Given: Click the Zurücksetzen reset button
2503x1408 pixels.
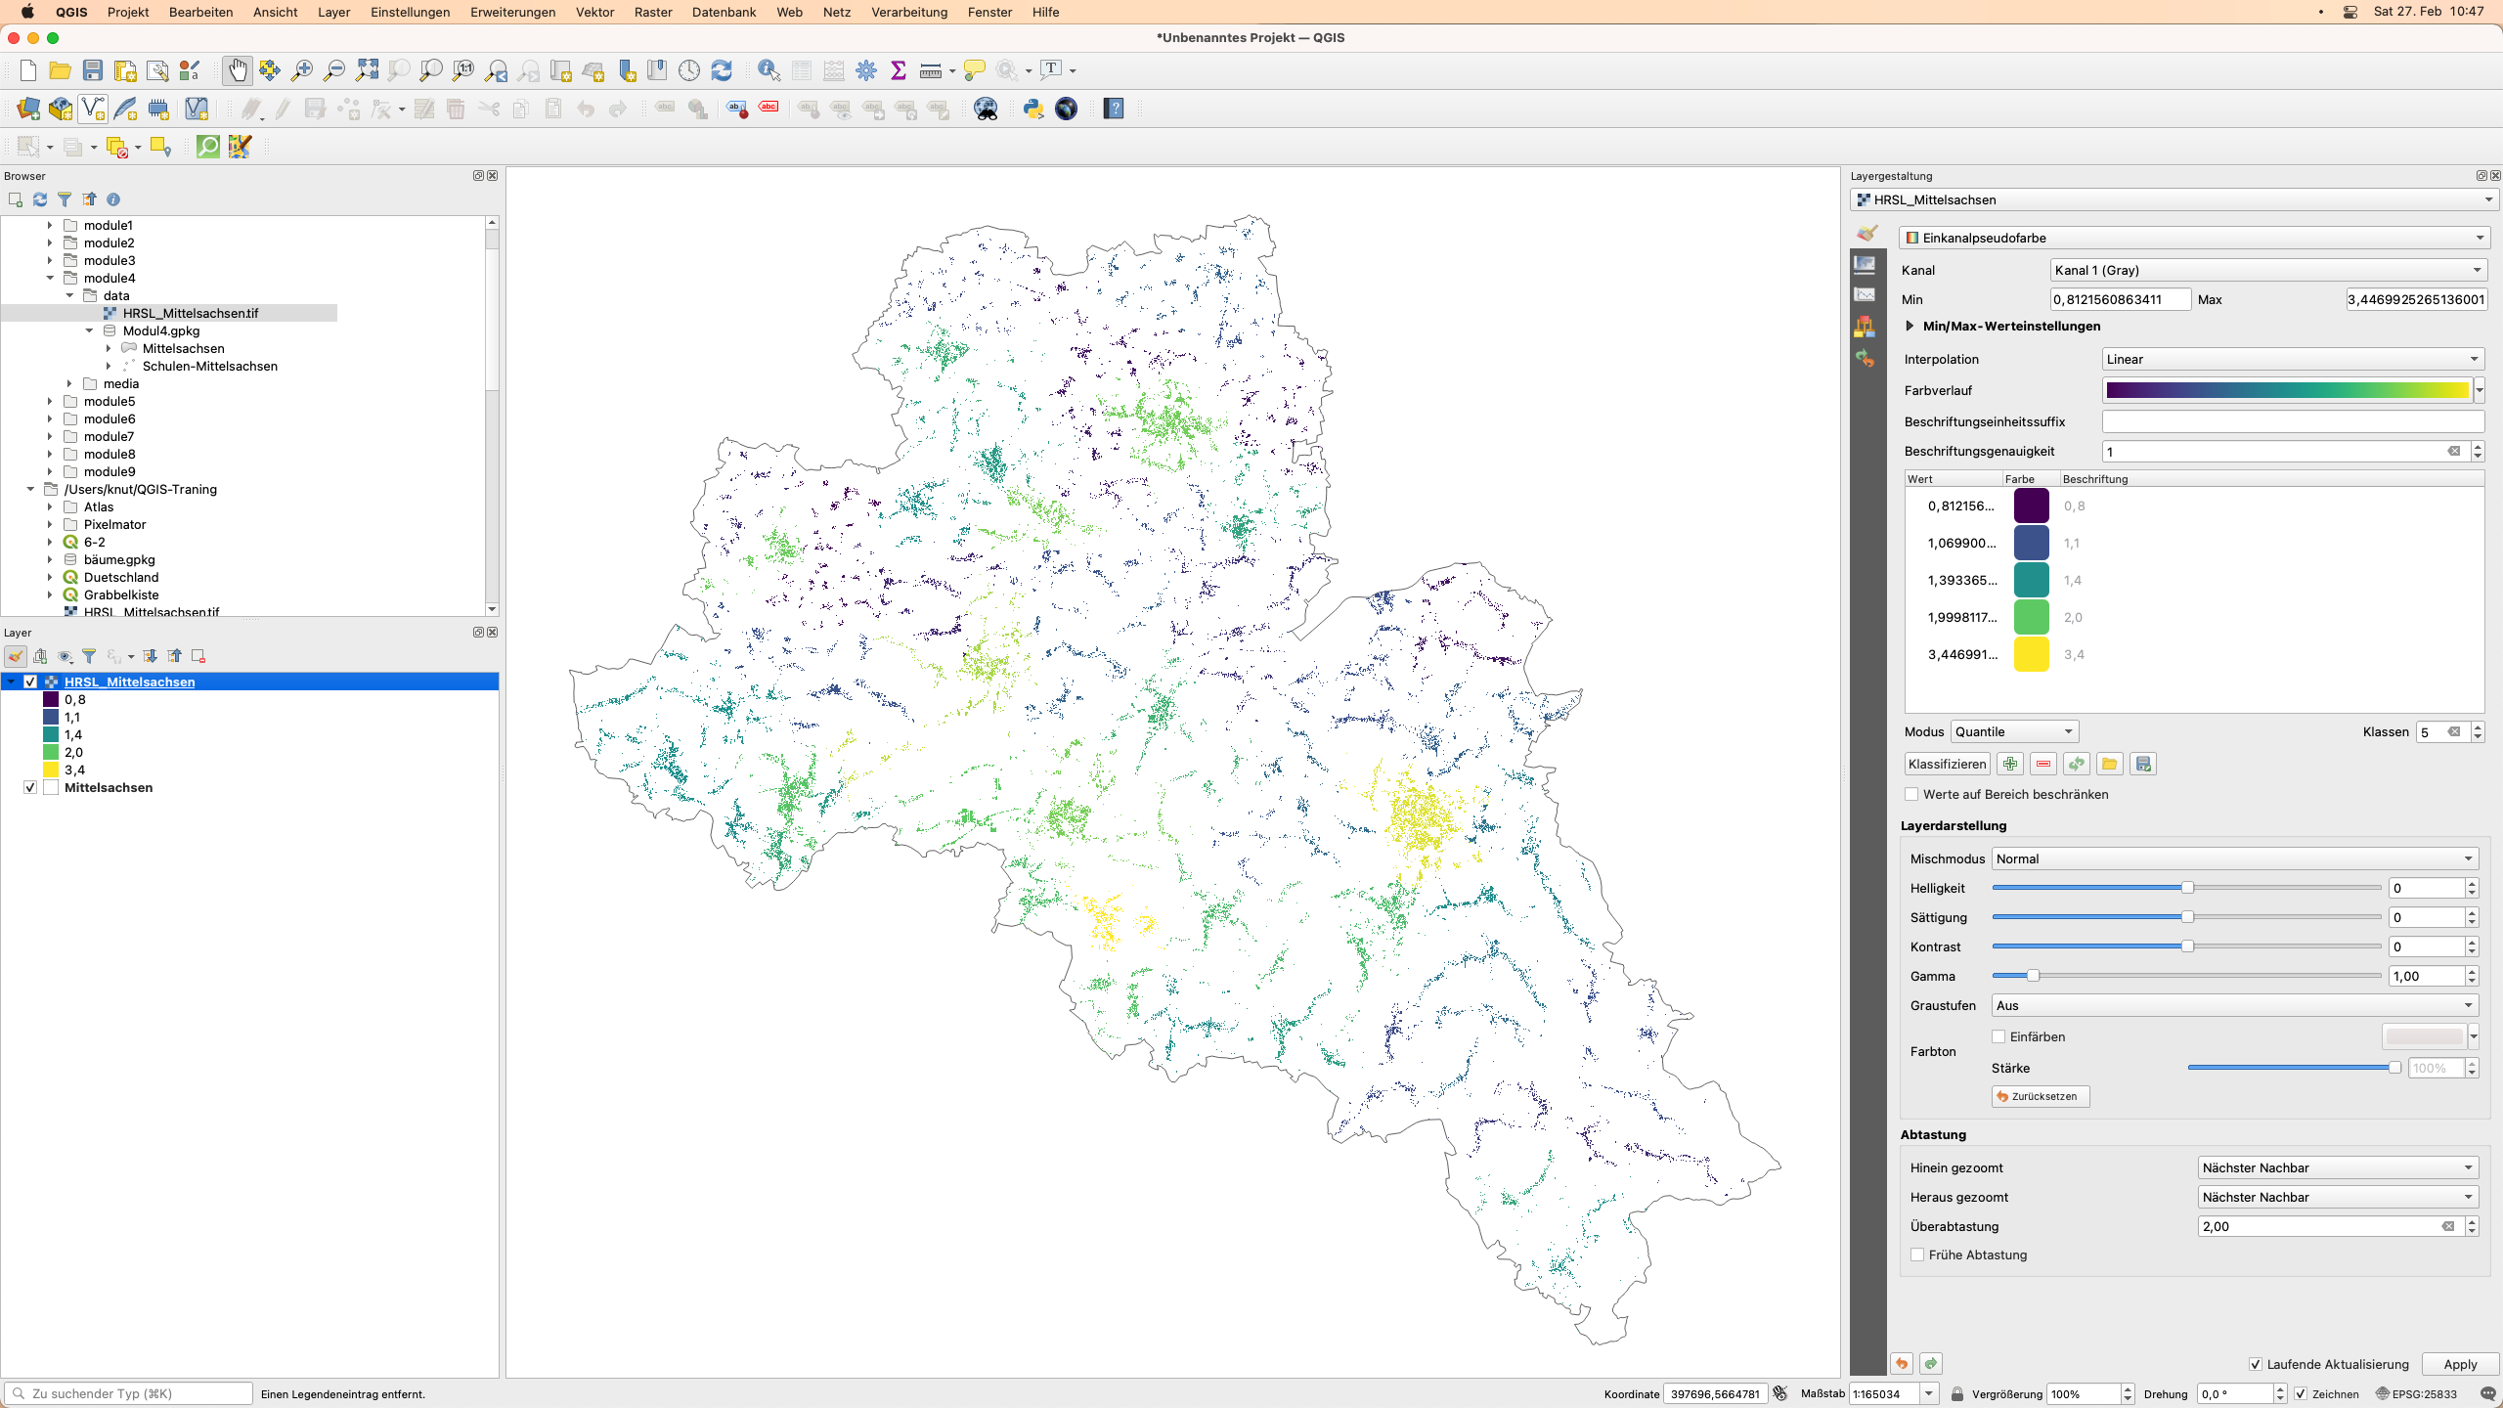Looking at the screenshot, I should tap(2039, 1095).
